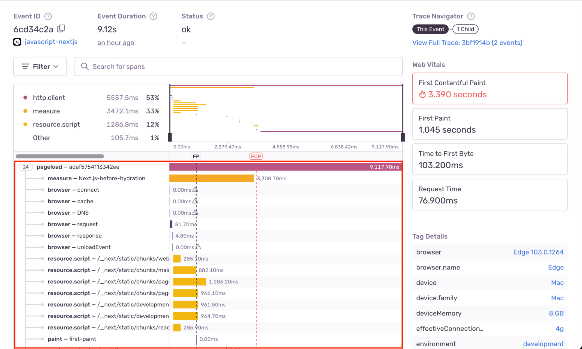Viewport: 582px width, 349px height.
Task: Click the flame icon beside 3.390 seconds
Action: [x=422, y=94]
